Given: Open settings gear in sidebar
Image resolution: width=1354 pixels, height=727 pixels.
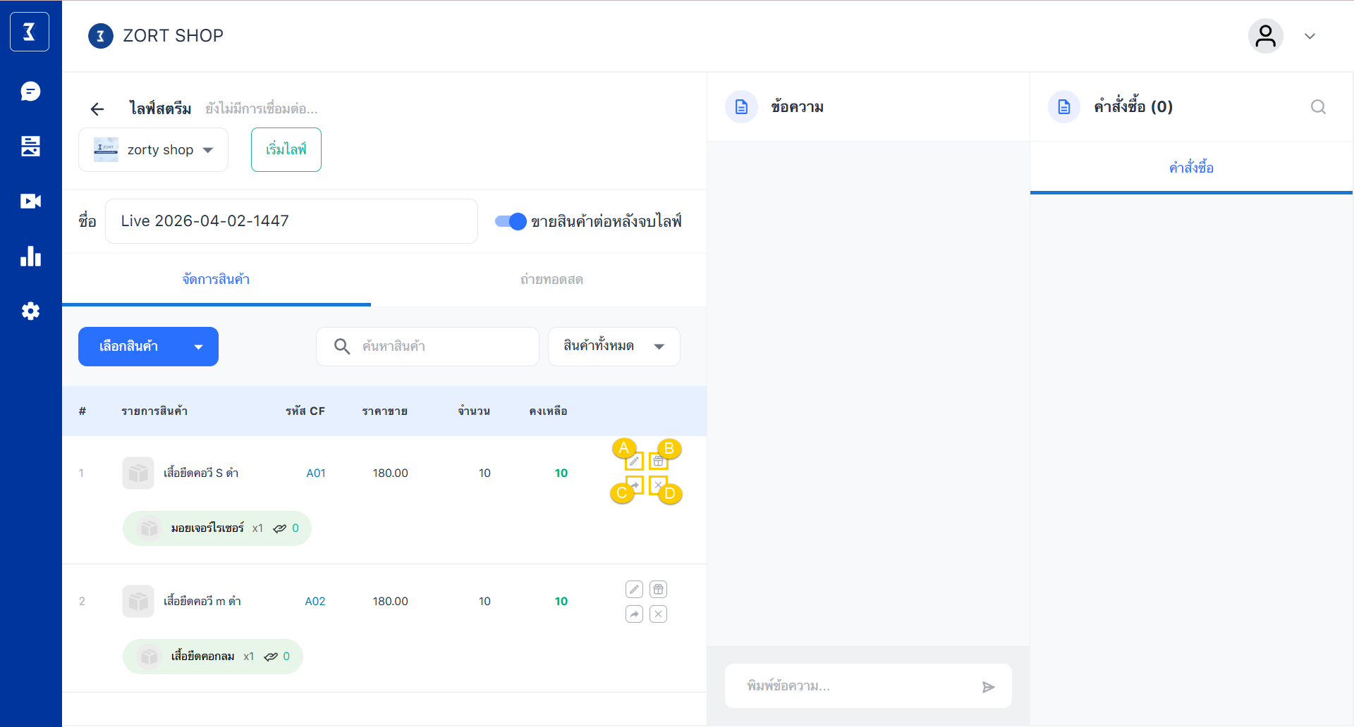Looking at the screenshot, I should pos(30,311).
